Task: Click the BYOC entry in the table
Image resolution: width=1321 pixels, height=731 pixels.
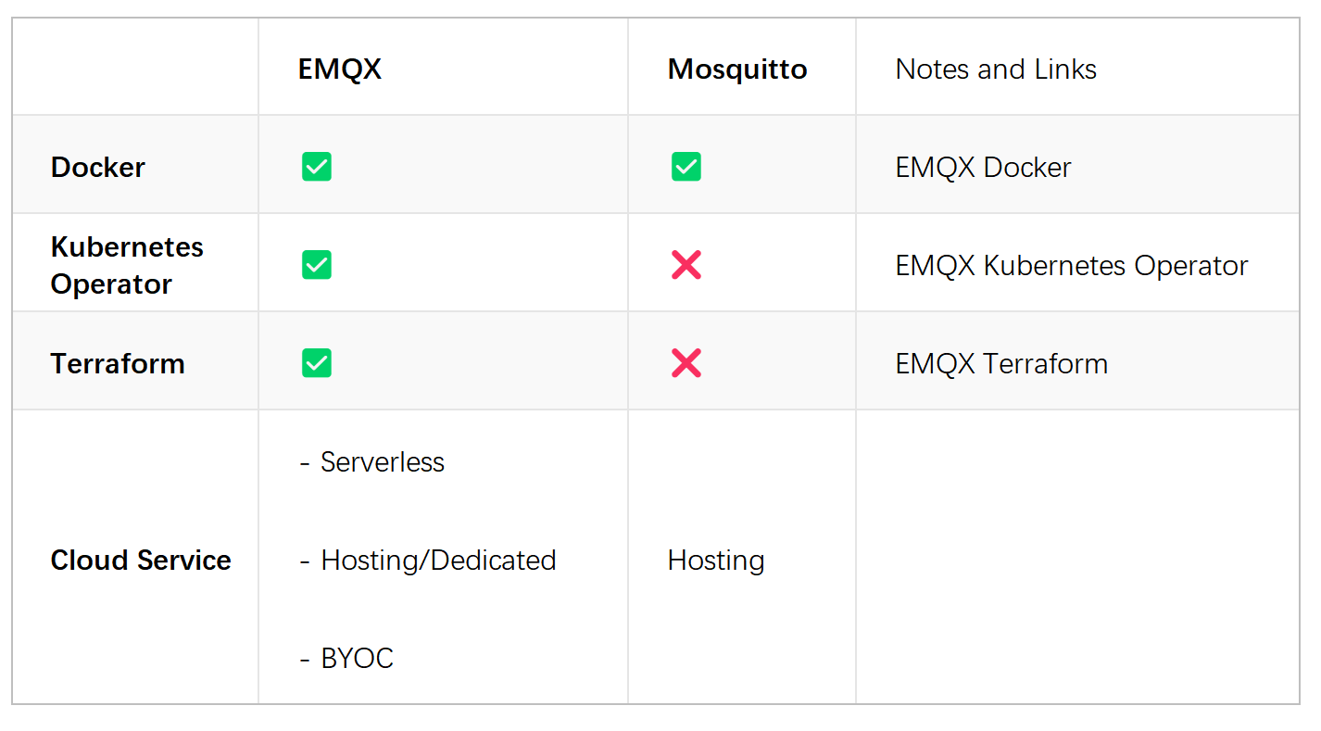Action: pos(357,659)
